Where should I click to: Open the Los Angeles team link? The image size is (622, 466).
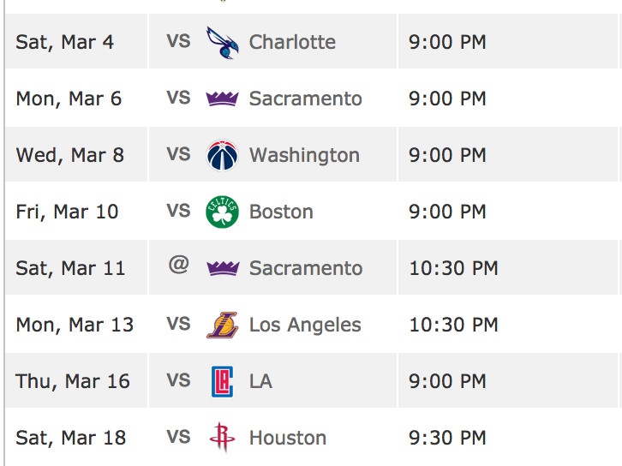(x=305, y=325)
